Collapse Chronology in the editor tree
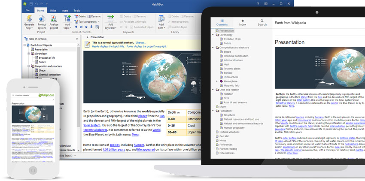 [29, 54]
